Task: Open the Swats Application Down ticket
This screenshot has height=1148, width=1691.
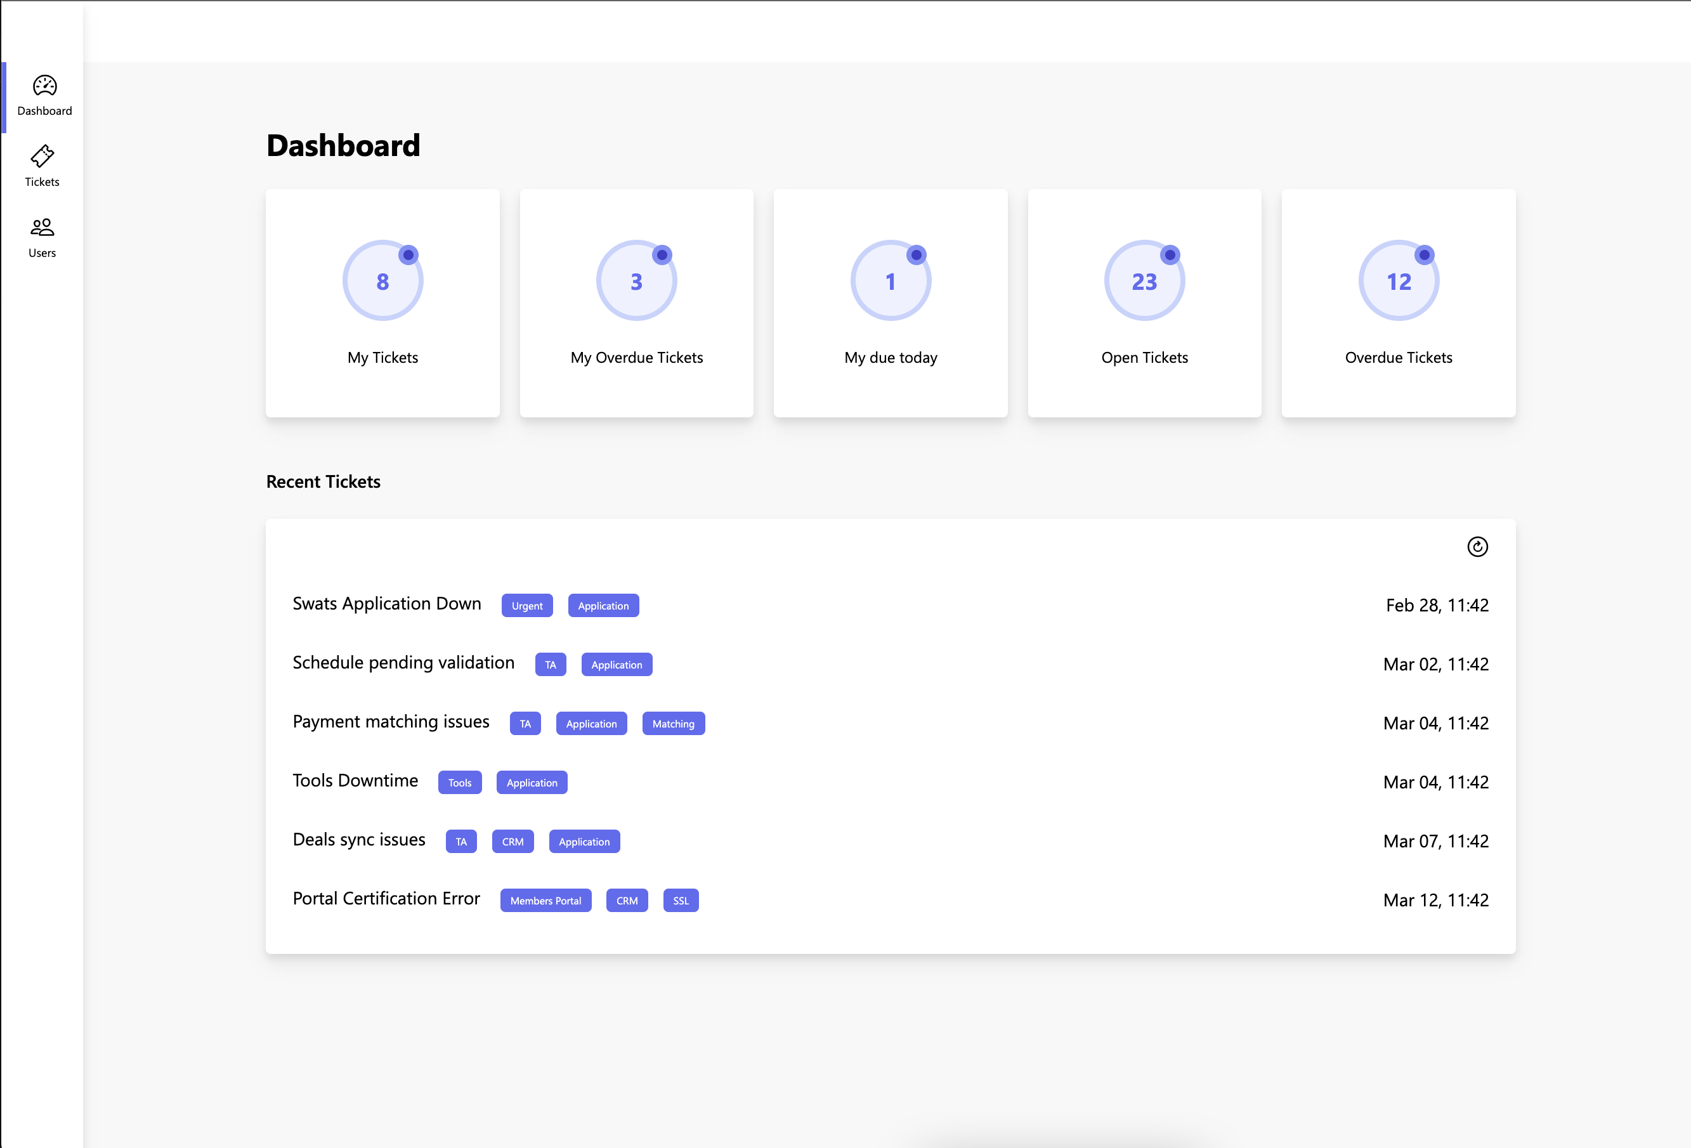Action: tap(387, 604)
